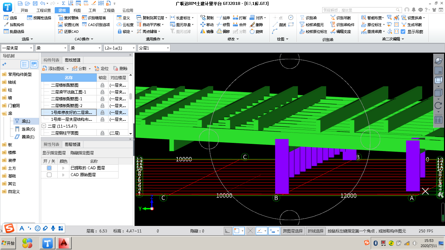This screenshot has height=250, width=445.
Task: Toggle lock for 二层楼板配筋图-1 row
Action: pyautogui.click(x=102, y=99)
